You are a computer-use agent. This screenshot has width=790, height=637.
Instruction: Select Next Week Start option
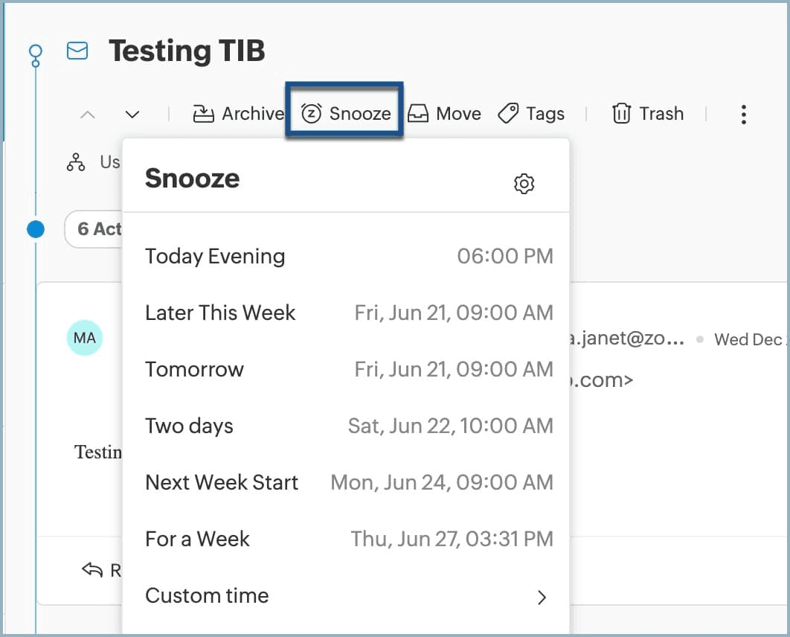tap(222, 482)
